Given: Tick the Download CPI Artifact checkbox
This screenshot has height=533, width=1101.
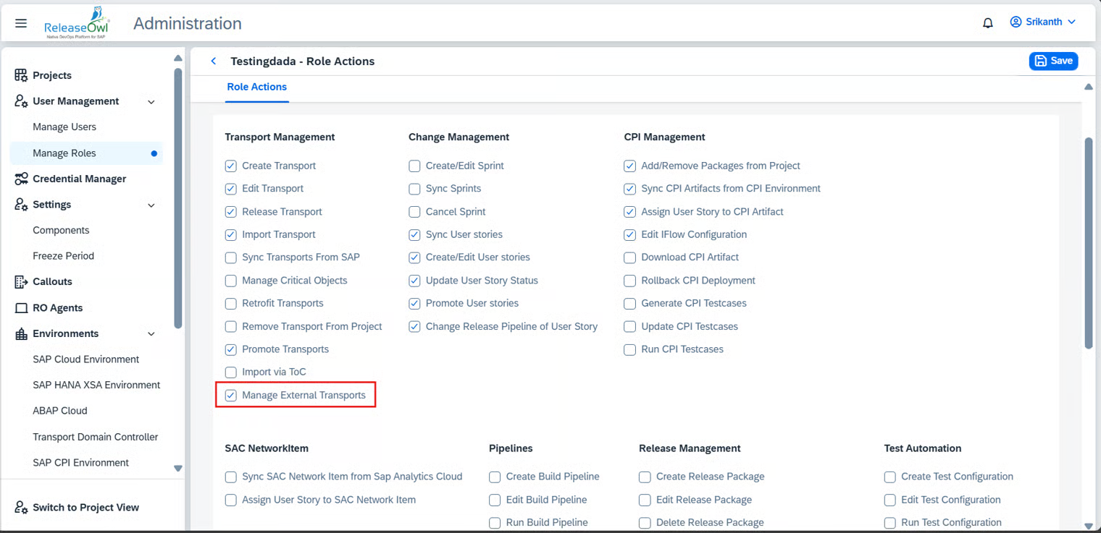Looking at the screenshot, I should [630, 257].
